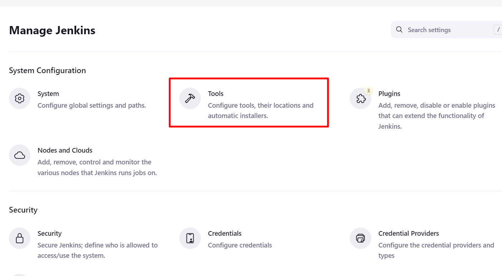Open the Tools hammer icon

click(190, 98)
